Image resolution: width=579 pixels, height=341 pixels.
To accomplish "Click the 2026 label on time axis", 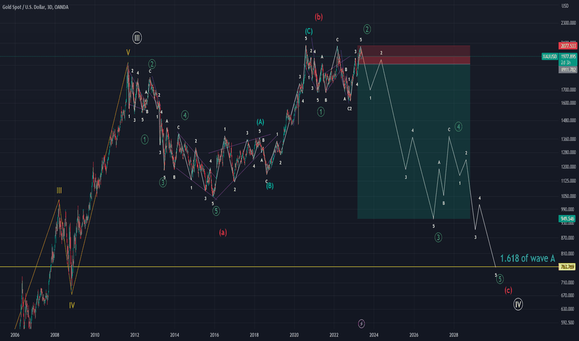I will point(414,335).
